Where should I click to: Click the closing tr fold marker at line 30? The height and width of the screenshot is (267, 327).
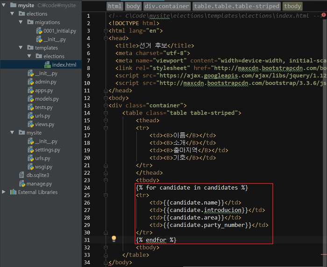coord(106,233)
